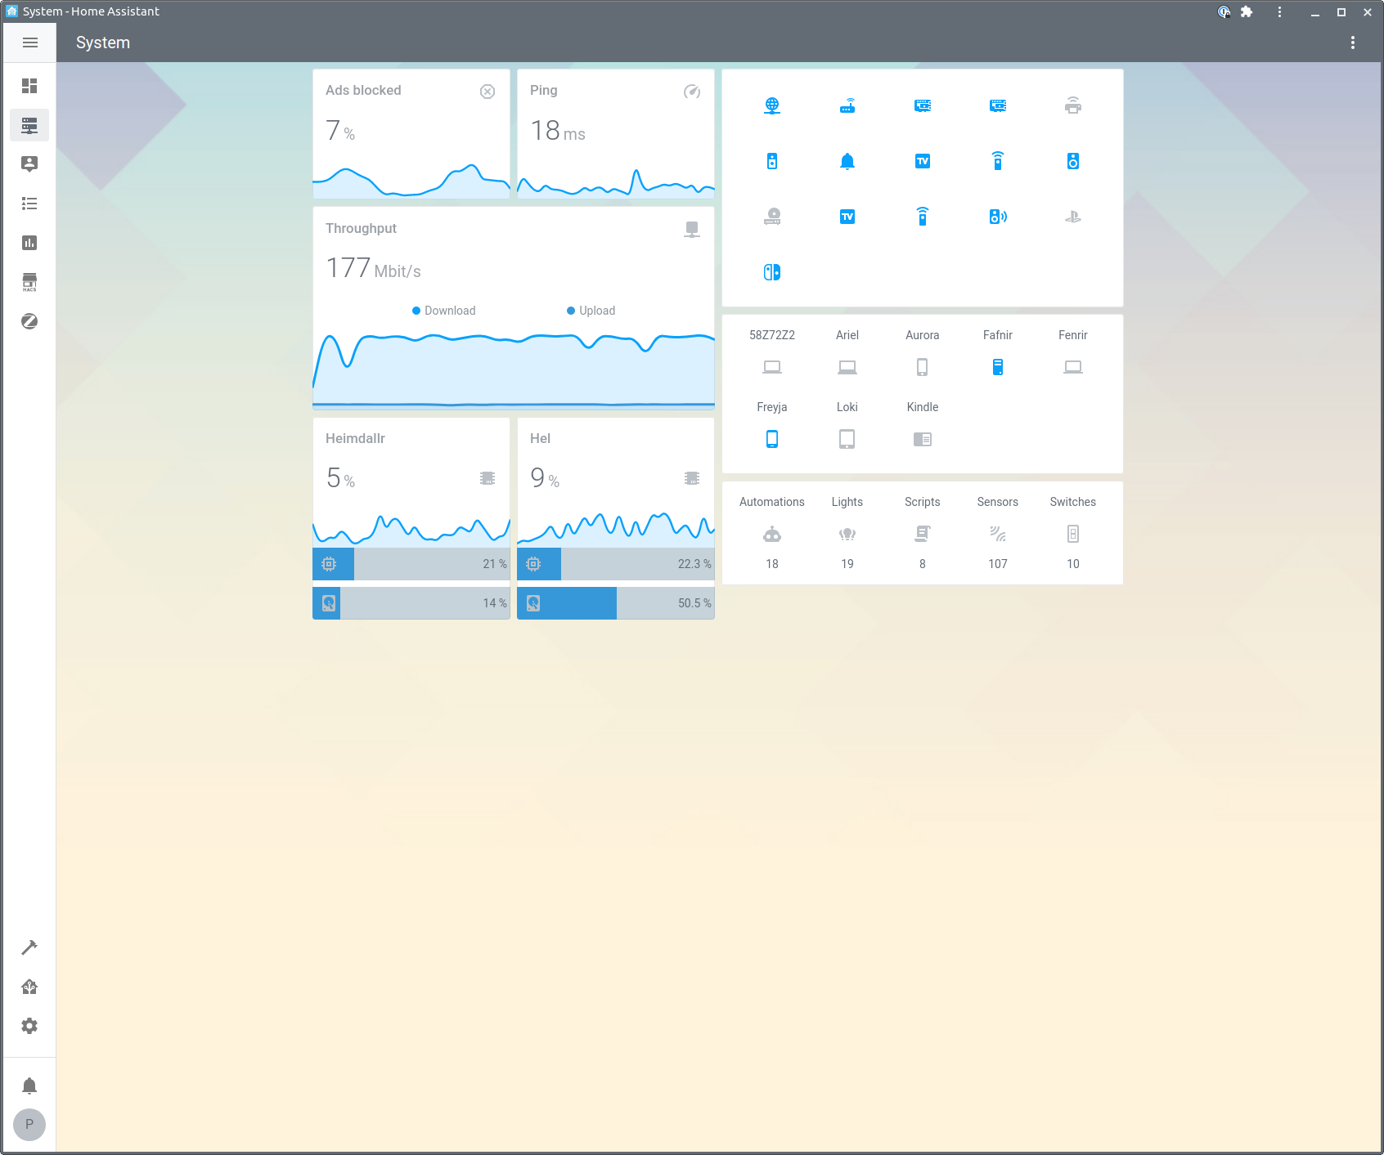Toggle the Download legend series
This screenshot has width=1384, height=1155.
[x=444, y=311]
